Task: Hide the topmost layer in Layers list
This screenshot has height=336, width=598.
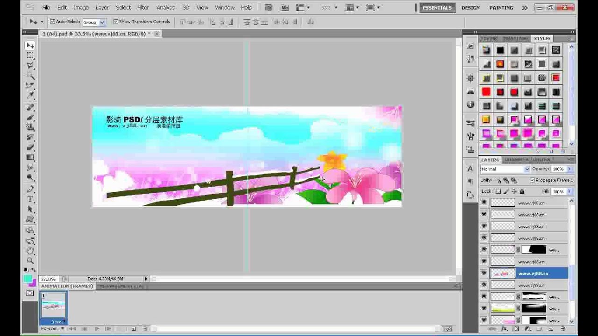Action: [x=484, y=203]
